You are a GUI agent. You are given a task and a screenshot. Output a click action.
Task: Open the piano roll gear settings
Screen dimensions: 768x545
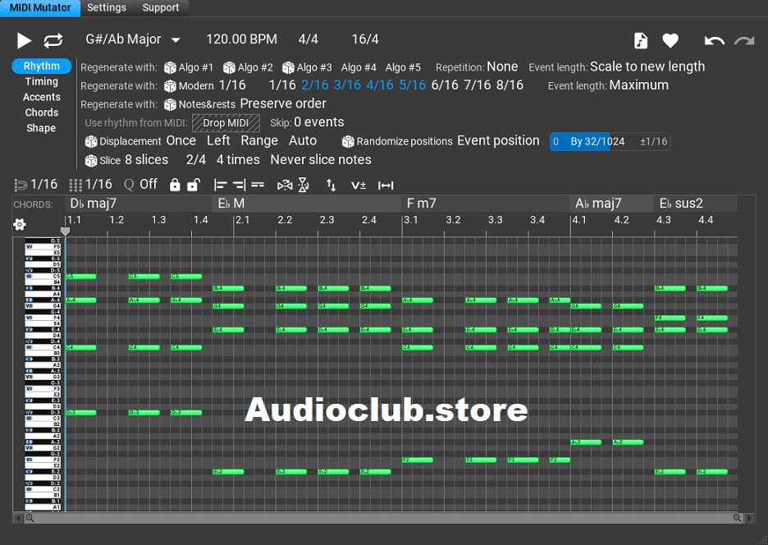coord(20,224)
